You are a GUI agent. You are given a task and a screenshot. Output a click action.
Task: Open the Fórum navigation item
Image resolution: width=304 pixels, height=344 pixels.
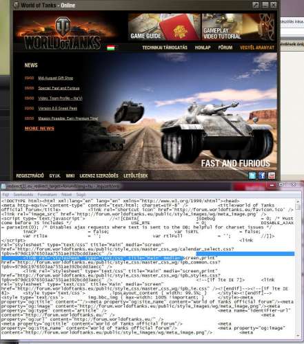(x=225, y=47)
